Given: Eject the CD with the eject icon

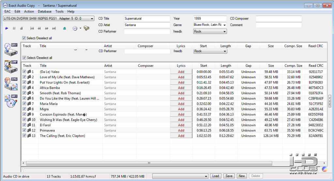Looking at the screenshot, I should tap(65, 28).
